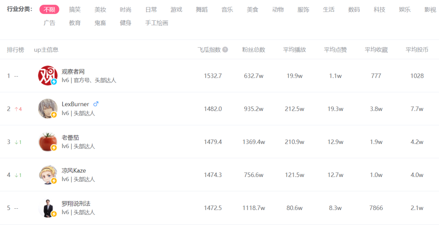Open 凉风Kaze's cartoon avatar
Screen dimensions: 439x225
click(x=48, y=175)
